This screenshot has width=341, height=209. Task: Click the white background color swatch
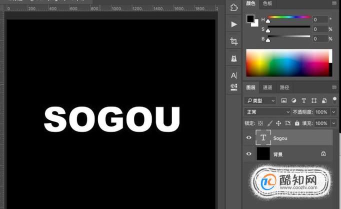tap(256, 24)
